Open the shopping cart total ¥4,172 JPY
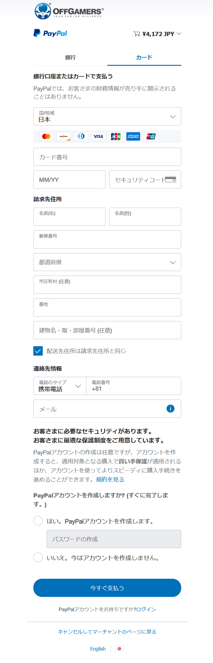 [157, 34]
